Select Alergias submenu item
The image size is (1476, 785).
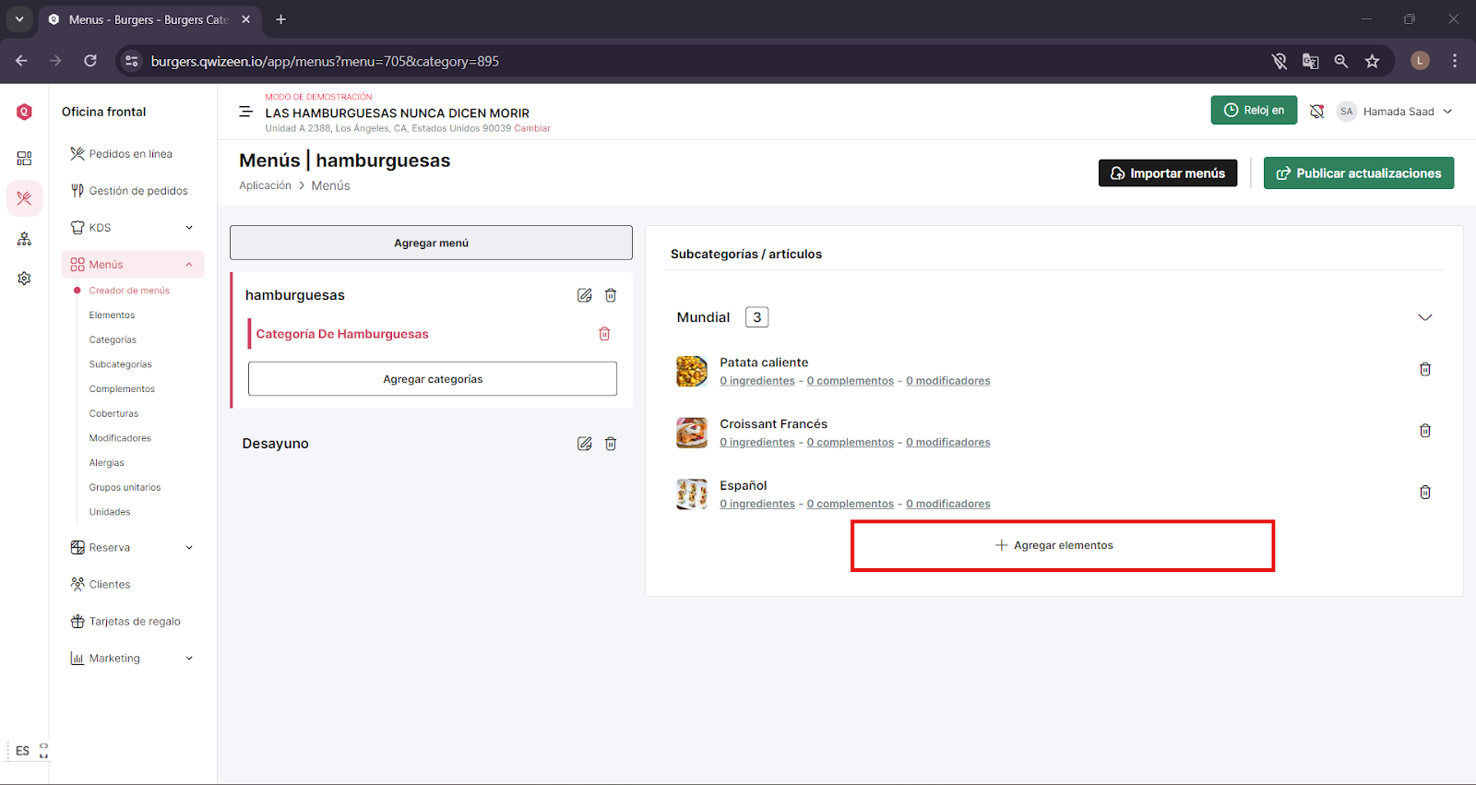[x=106, y=463]
